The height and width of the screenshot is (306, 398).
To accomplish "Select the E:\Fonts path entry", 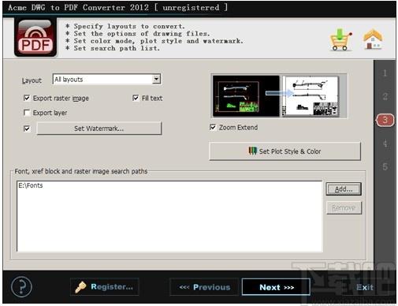I will [x=31, y=185].
